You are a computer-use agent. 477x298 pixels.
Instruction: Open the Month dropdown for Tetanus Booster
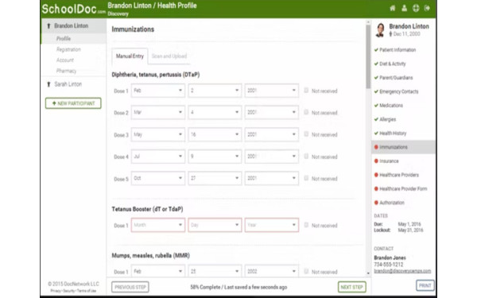pyautogui.click(x=158, y=225)
